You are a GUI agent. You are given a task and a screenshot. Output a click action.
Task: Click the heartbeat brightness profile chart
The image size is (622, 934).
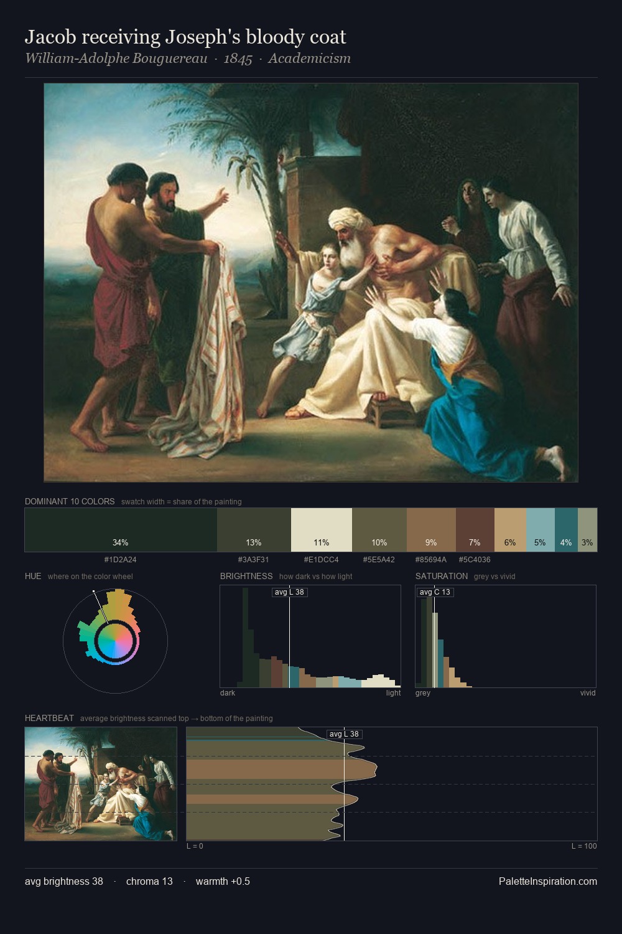click(392, 784)
